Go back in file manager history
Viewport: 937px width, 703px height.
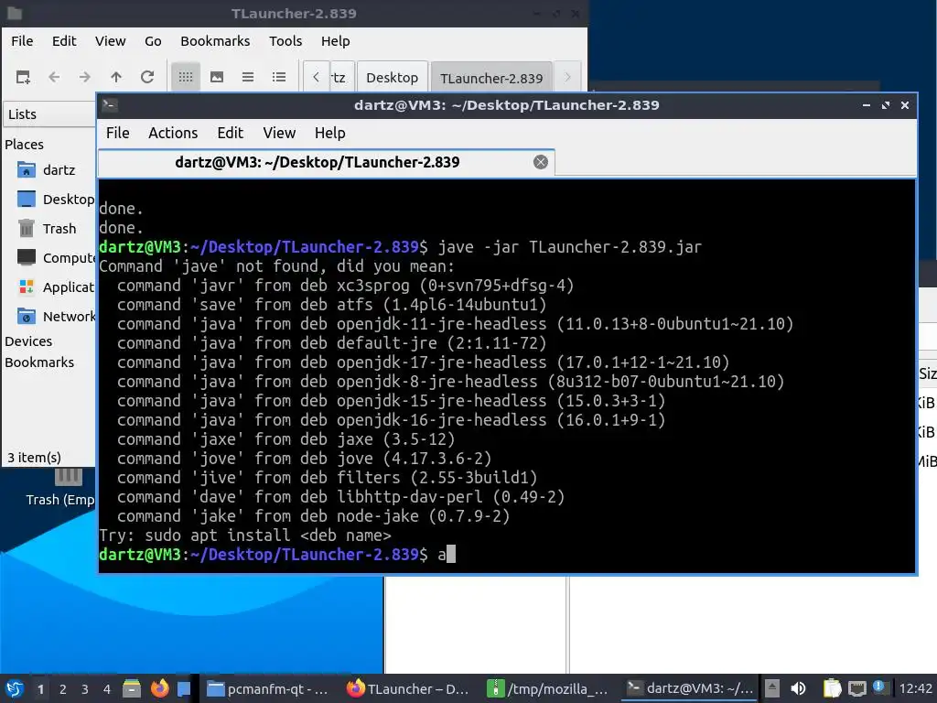[54, 77]
